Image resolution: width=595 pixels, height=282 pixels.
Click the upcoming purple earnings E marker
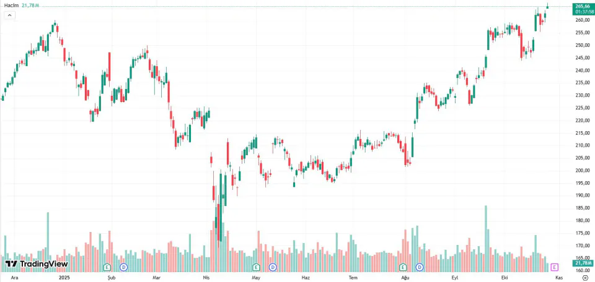click(x=555, y=267)
